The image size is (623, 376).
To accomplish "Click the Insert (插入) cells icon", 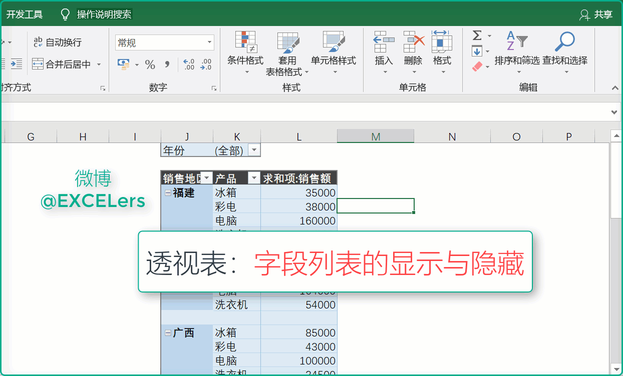I will [384, 42].
